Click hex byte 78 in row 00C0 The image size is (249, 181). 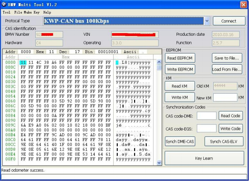100,140
